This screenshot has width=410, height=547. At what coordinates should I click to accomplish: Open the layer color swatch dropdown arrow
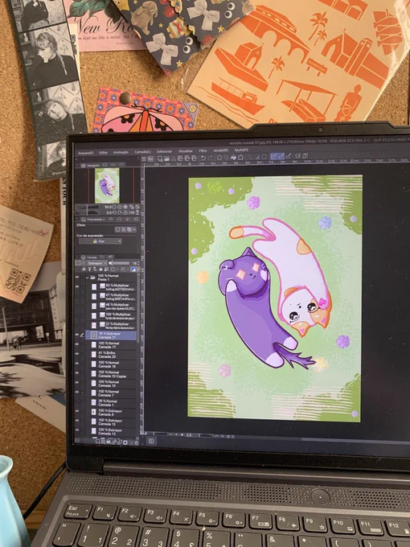tap(137, 269)
